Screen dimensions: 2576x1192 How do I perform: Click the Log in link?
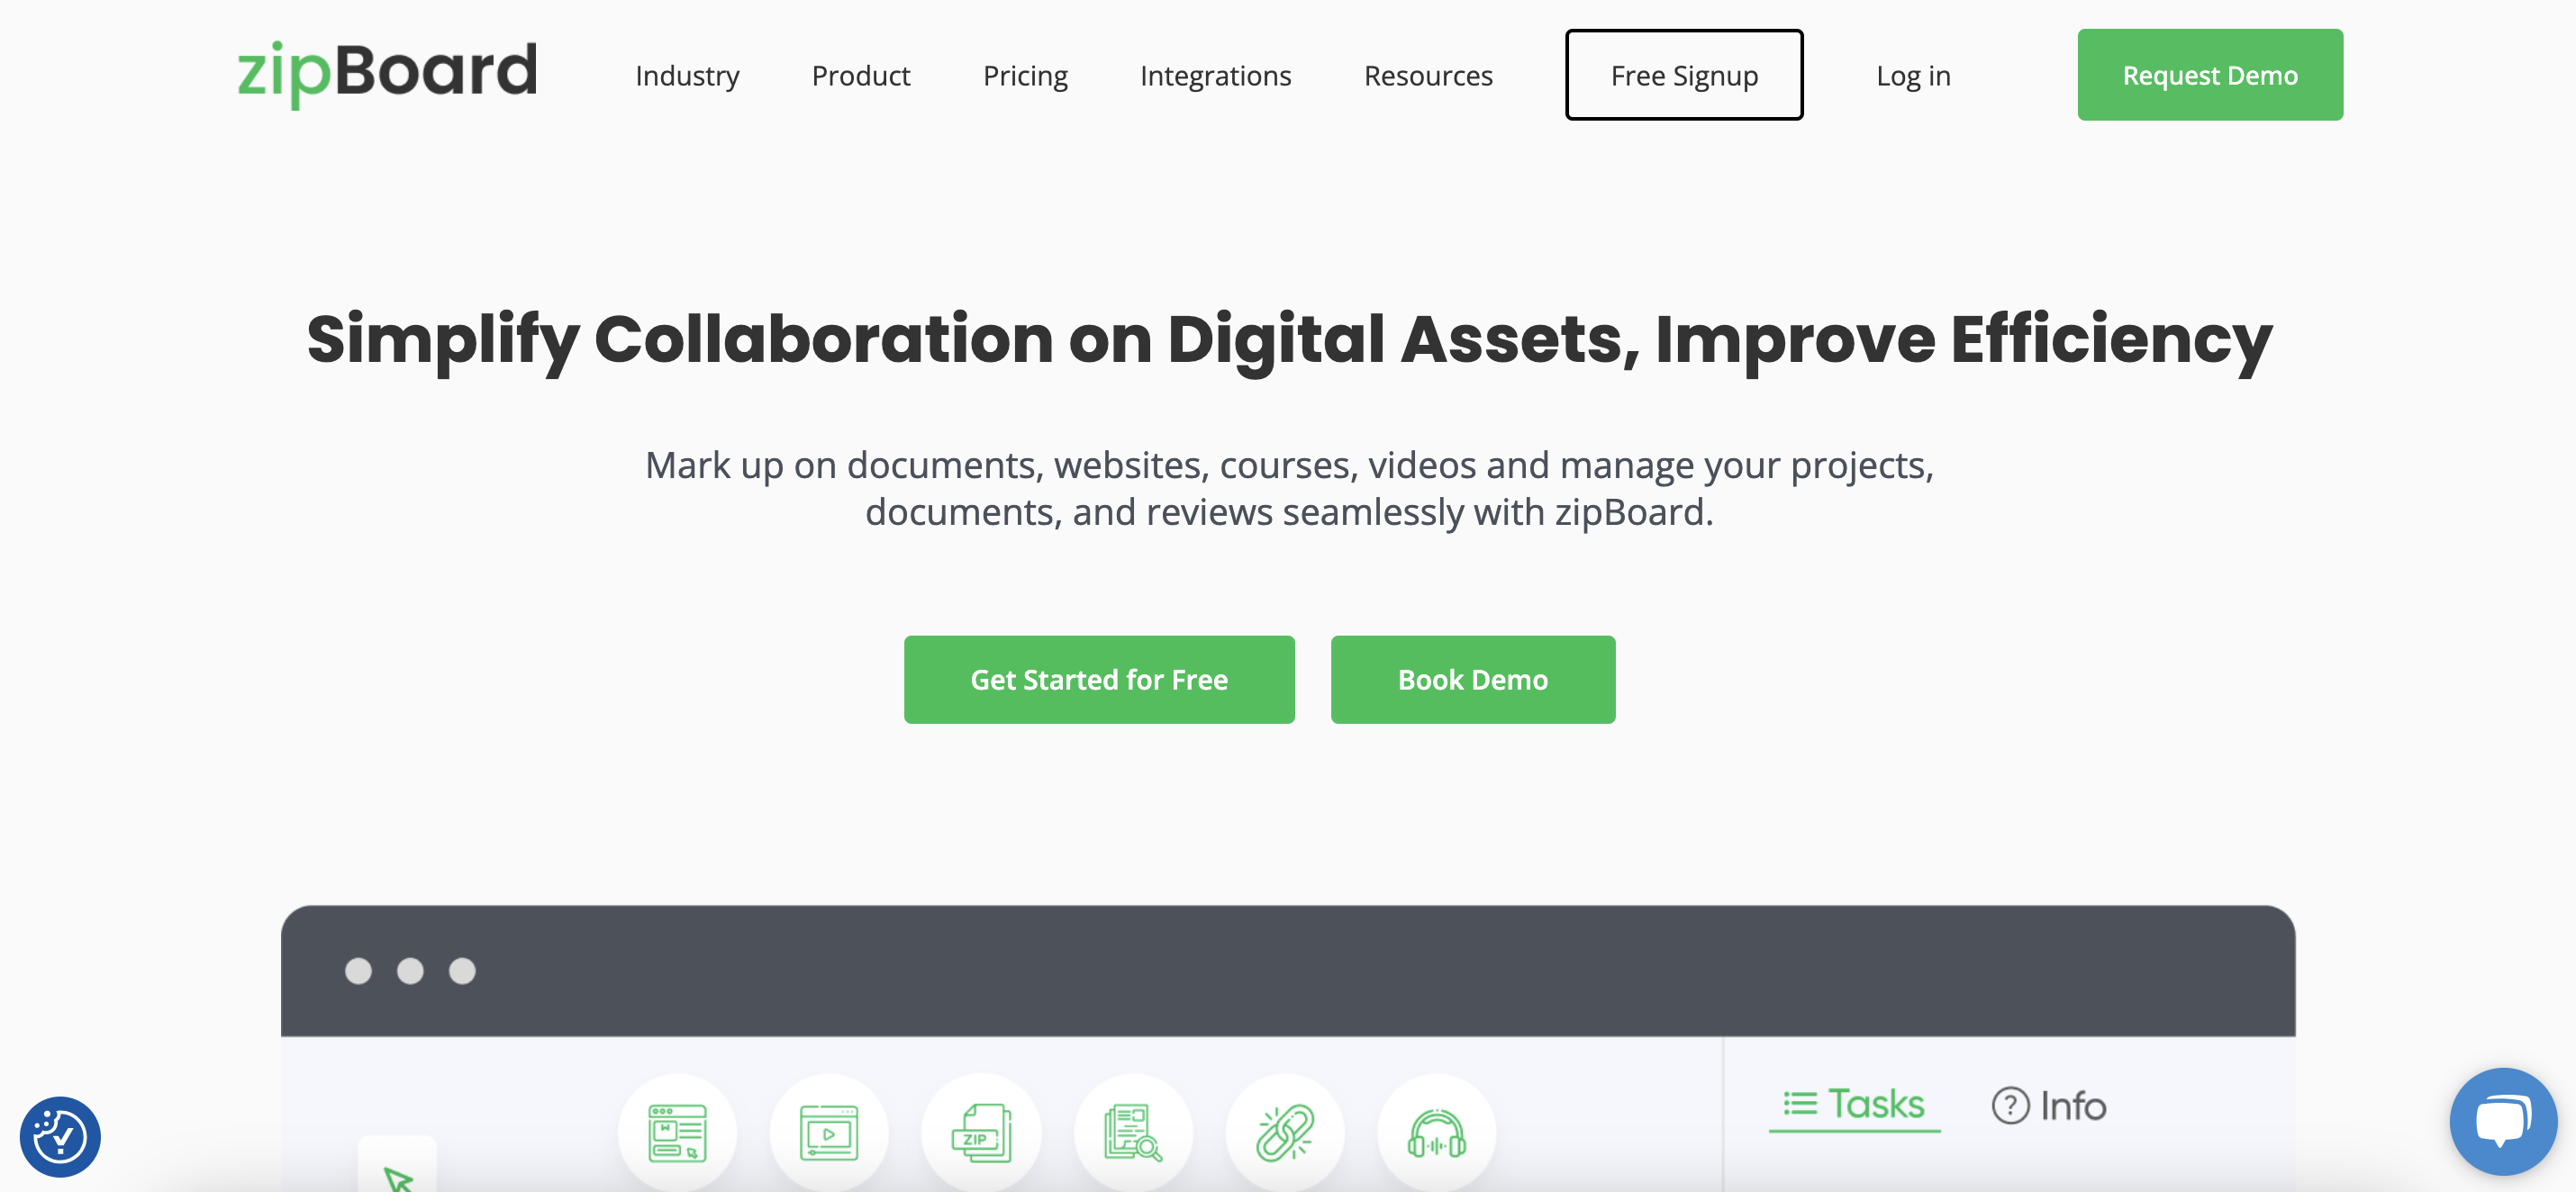(x=1913, y=76)
